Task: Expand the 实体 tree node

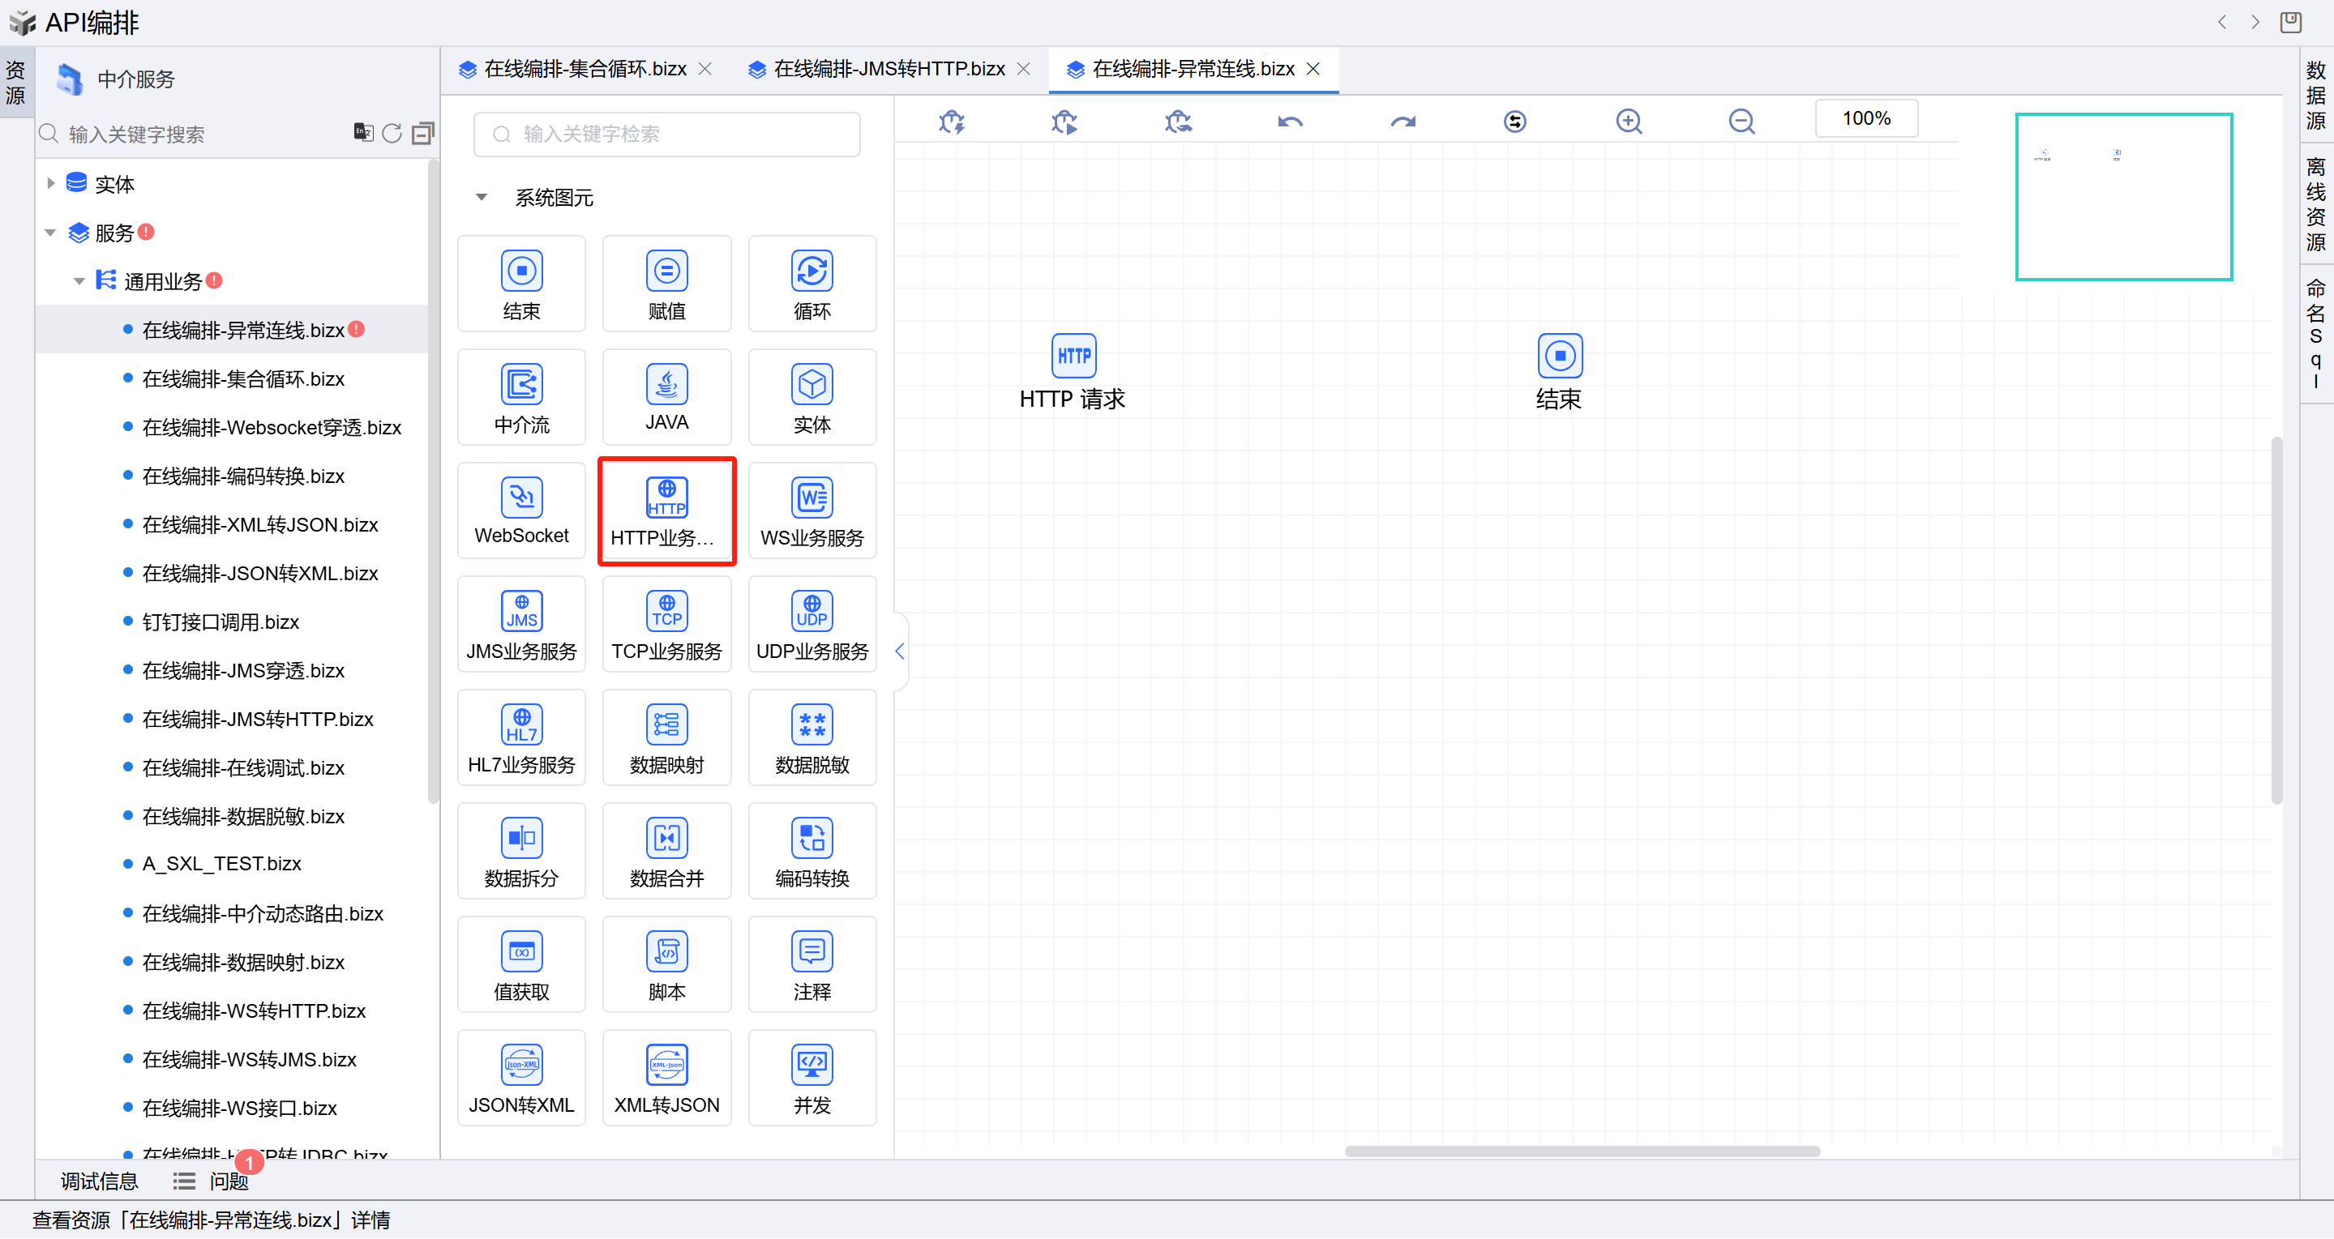Action: click(x=51, y=184)
